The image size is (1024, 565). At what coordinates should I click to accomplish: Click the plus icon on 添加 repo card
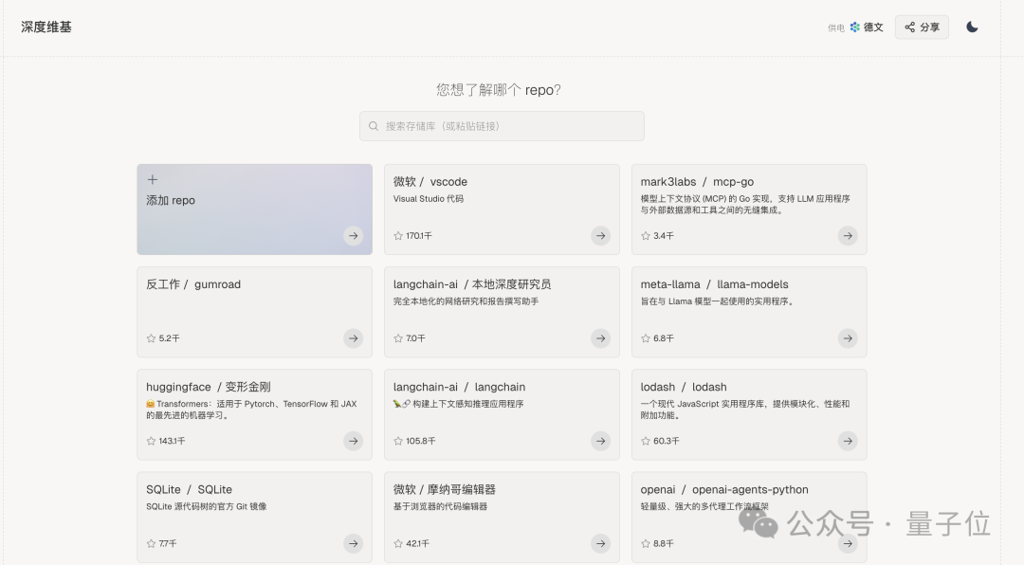point(153,180)
